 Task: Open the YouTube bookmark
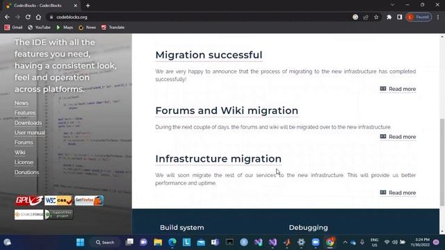39,27
